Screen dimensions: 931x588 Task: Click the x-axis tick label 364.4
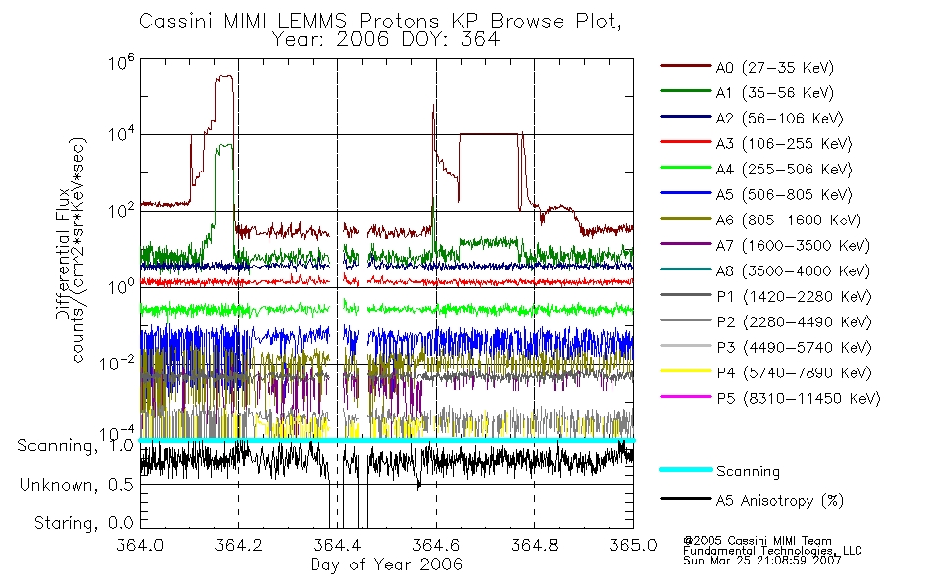click(x=337, y=545)
